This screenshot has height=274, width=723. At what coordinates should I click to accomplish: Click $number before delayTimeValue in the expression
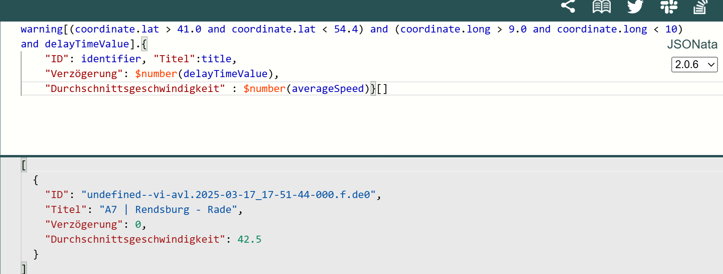click(156, 74)
